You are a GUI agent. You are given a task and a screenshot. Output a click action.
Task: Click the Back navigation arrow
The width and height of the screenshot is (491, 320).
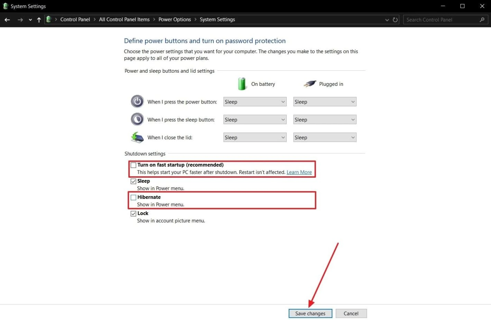coord(7,20)
